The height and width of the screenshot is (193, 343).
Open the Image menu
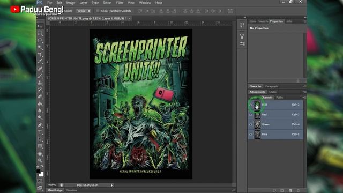(x=71, y=3)
